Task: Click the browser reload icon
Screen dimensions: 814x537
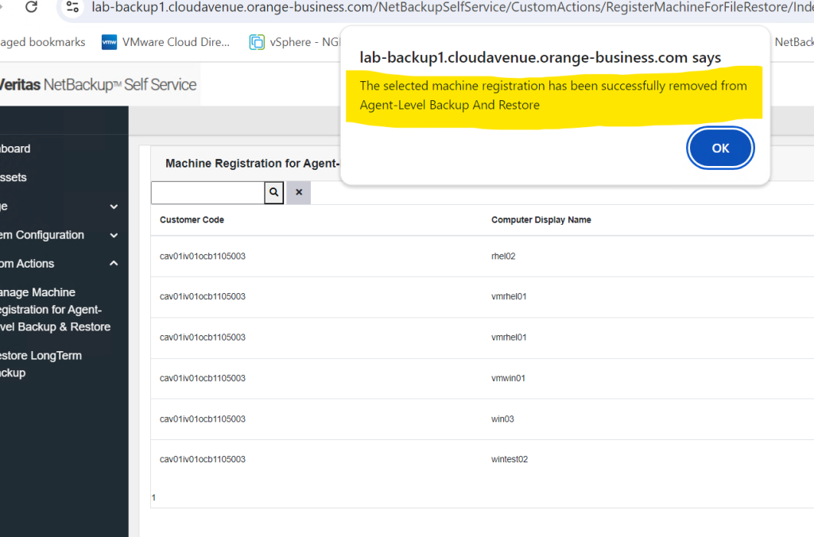Action: 32,6
